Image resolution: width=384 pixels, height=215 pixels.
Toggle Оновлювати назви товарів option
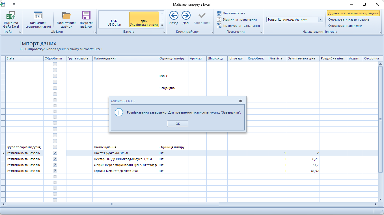point(349,19)
